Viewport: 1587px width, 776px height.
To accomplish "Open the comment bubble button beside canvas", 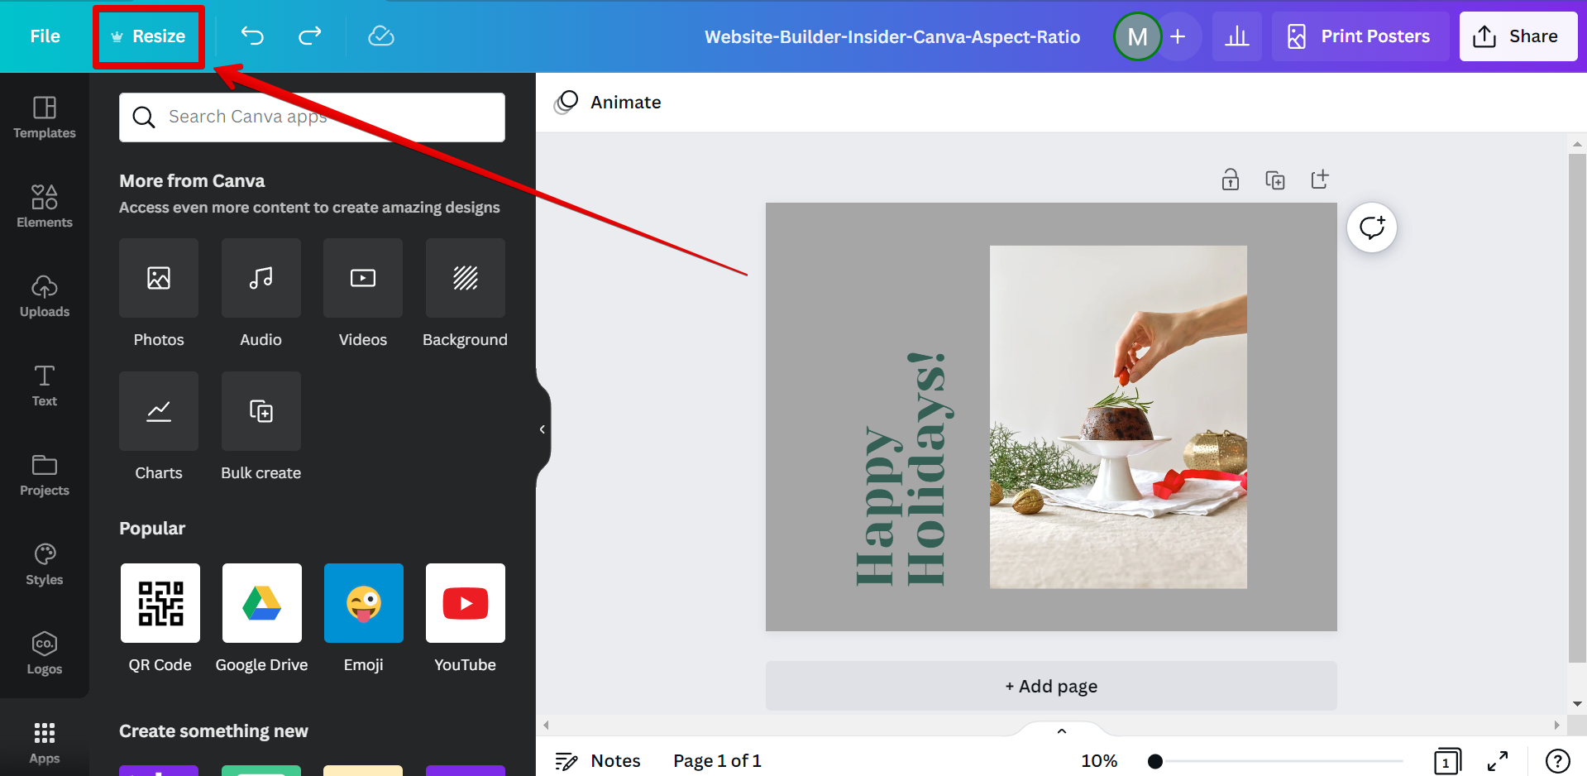I will coord(1371,228).
